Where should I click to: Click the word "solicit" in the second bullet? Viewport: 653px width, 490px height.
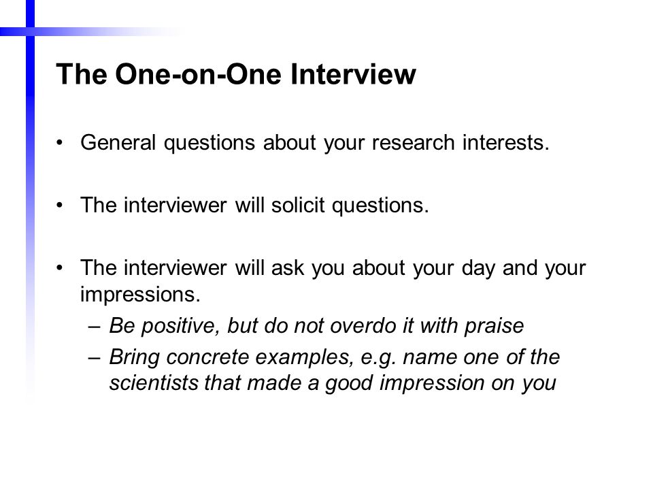(298, 205)
